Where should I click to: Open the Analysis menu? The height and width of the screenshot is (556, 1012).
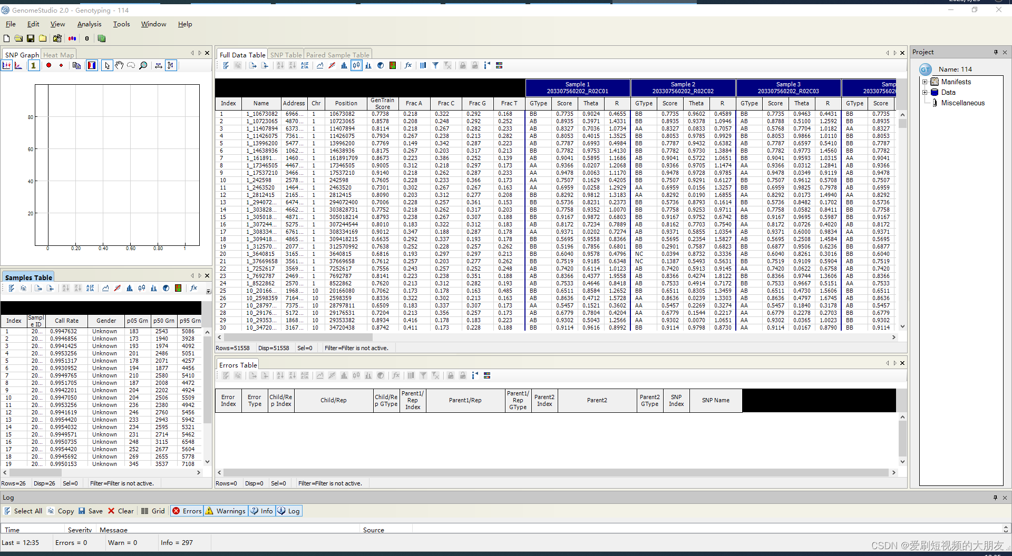pyautogui.click(x=89, y=24)
